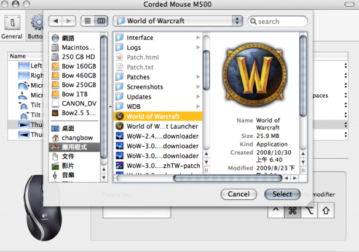Expand the Screenshots folder arrow
This screenshot has width=359, height=252.
click(x=199, y=86)
